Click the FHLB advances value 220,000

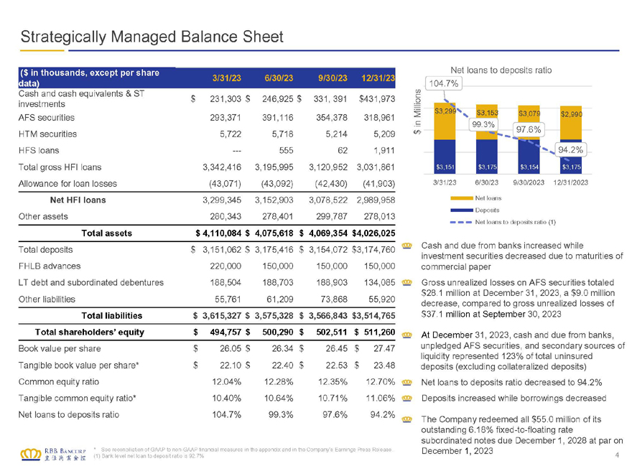[226, 266]
